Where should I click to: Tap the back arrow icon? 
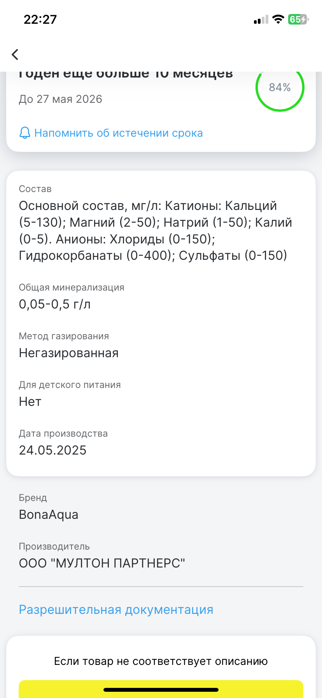(x=15, y=55)
